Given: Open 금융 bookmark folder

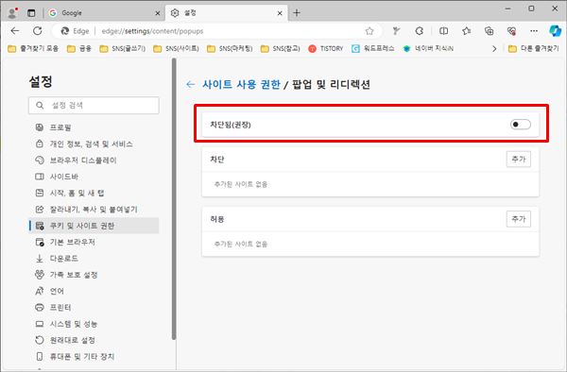Looking at the screenshot, I should [x=79, y=48].
